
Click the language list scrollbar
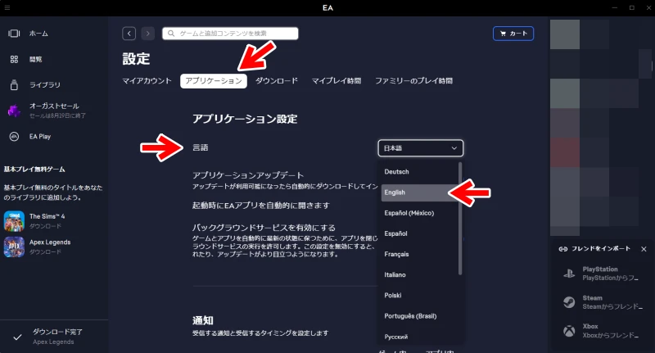click(460, 219)
